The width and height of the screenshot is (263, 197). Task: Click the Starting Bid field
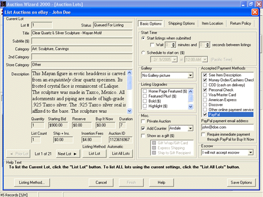(58, 125)
